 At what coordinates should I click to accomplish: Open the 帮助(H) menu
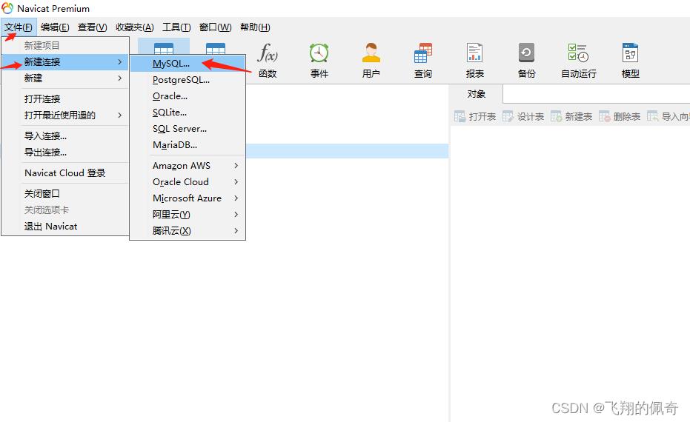pyautogui.click(x=254, y=27)
